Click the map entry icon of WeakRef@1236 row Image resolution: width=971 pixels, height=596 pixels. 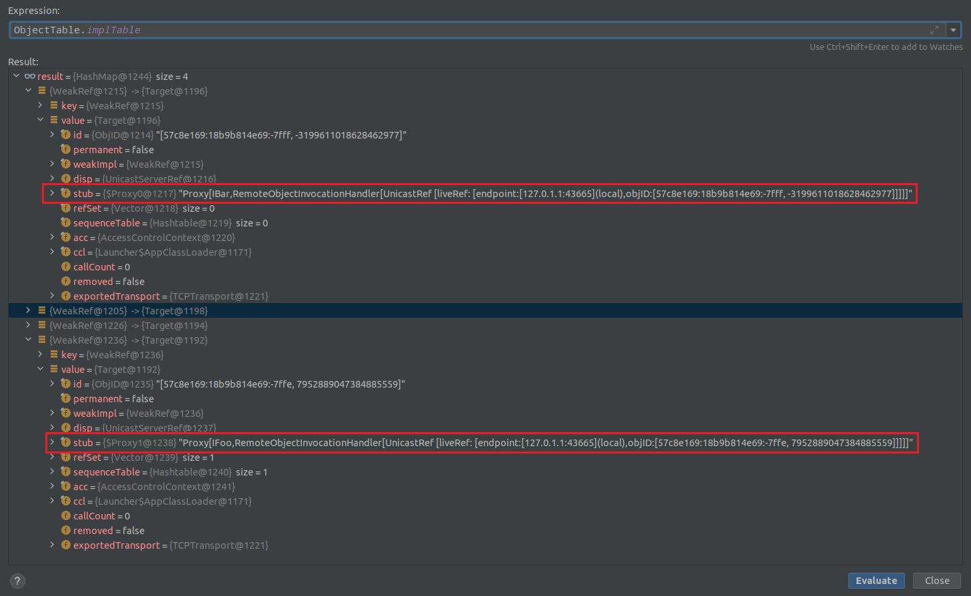coord(41,340)
